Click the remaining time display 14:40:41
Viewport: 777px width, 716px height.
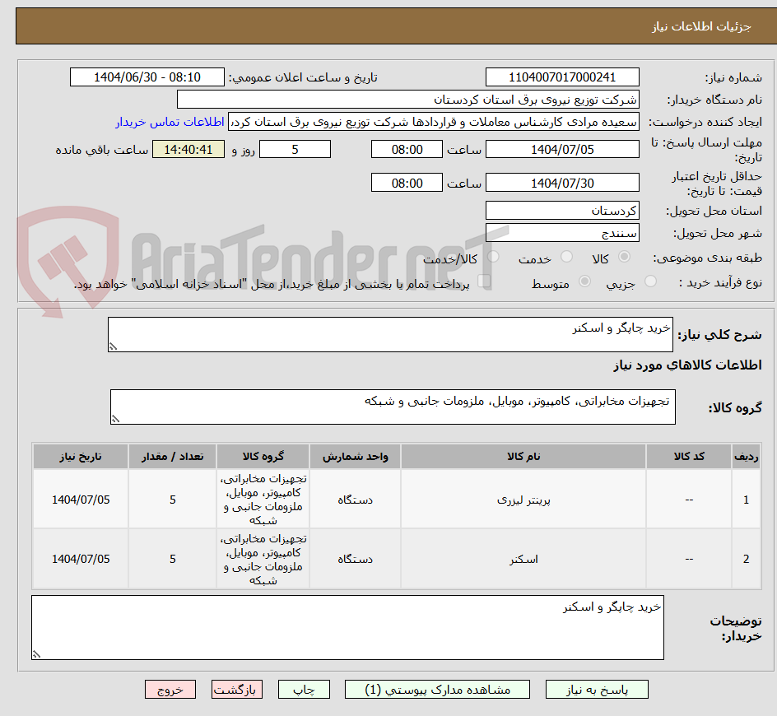pyautogui.click(x=188, y=149)
